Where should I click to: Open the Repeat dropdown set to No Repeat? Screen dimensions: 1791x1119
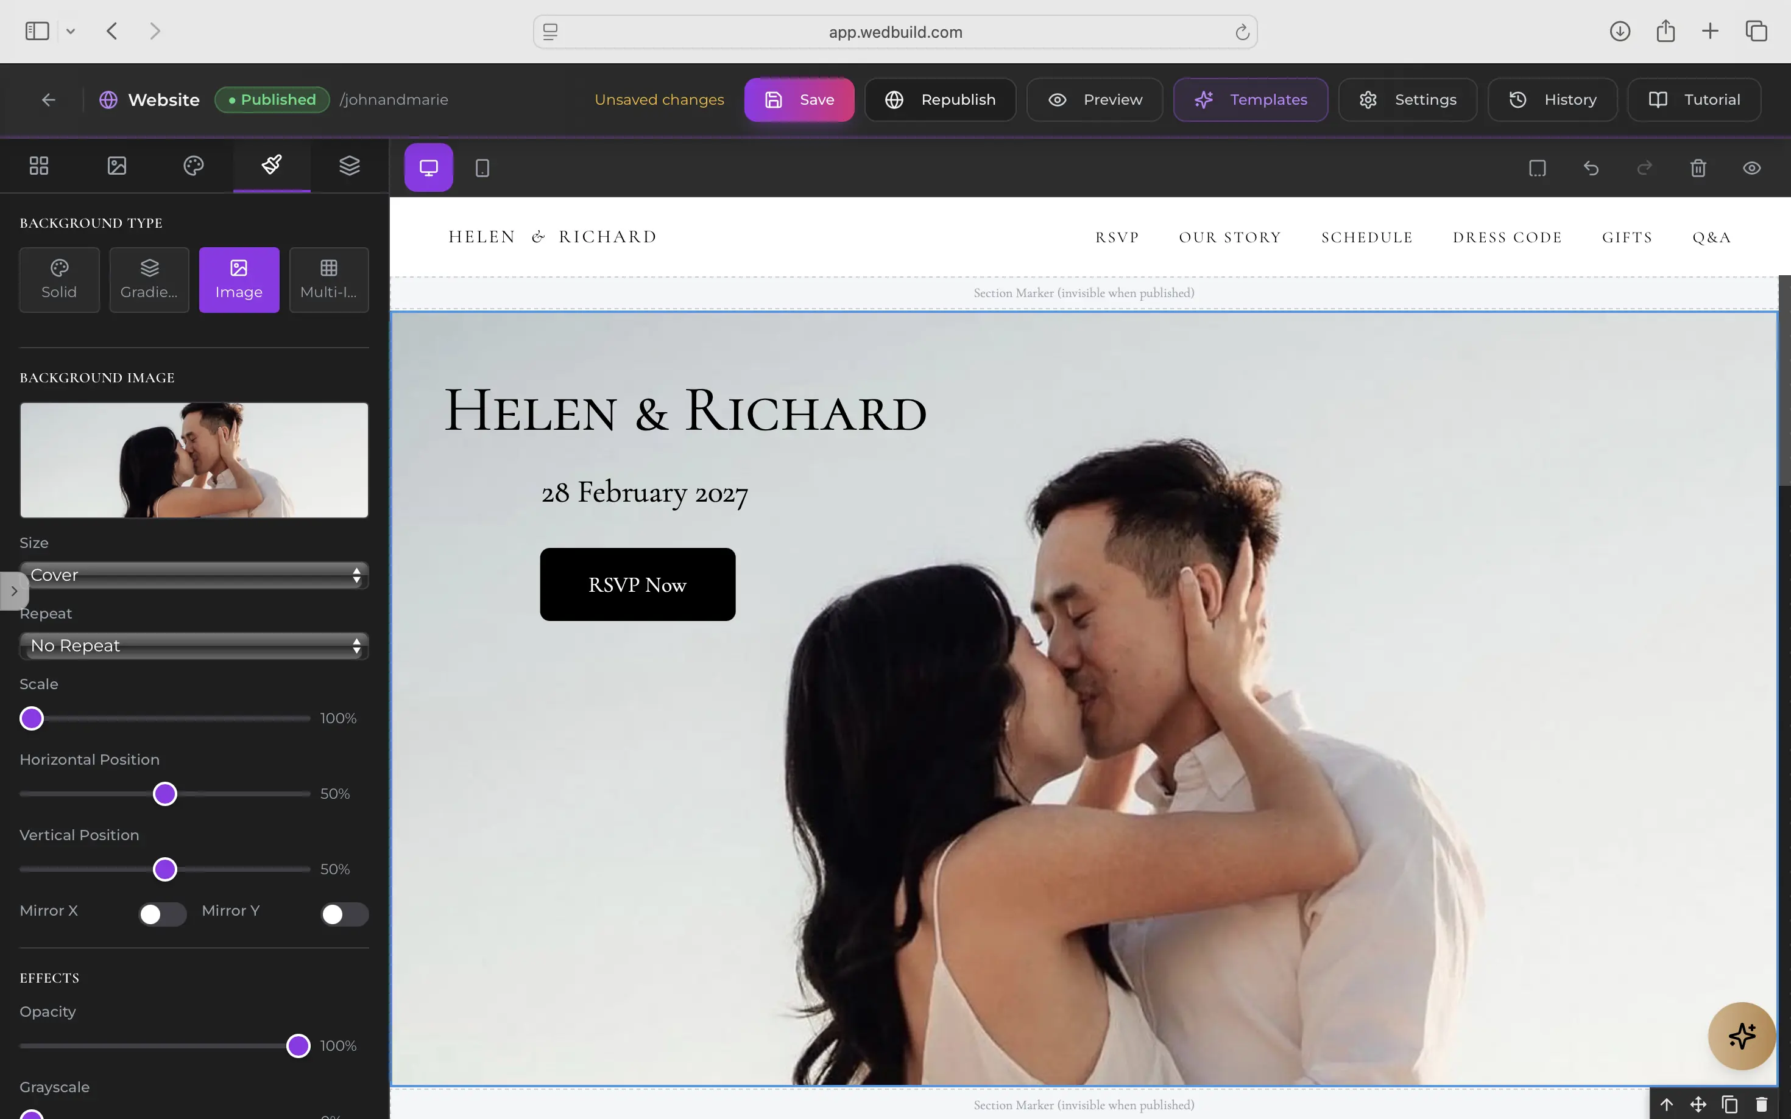(x=194, y=646)
